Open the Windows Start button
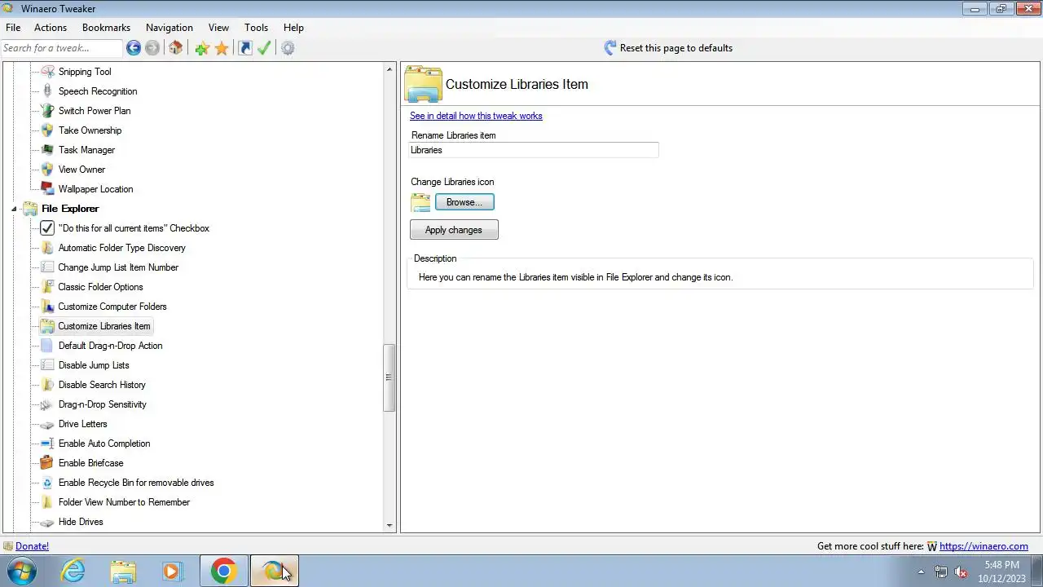This screenshot has height=587, width=1043. pyautogui.click(x=23, y=571)
